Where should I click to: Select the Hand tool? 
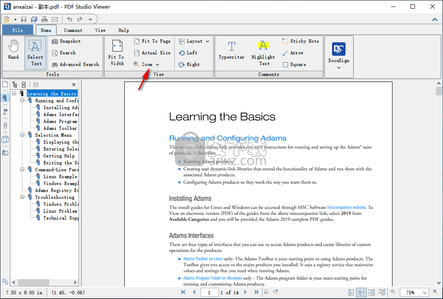click(x=13, y=50)
